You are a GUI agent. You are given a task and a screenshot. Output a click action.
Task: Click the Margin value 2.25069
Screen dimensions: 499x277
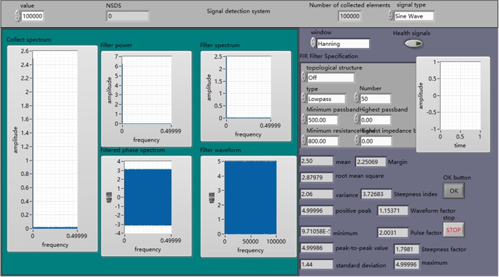pyautogui.click(x=370, y=161)
